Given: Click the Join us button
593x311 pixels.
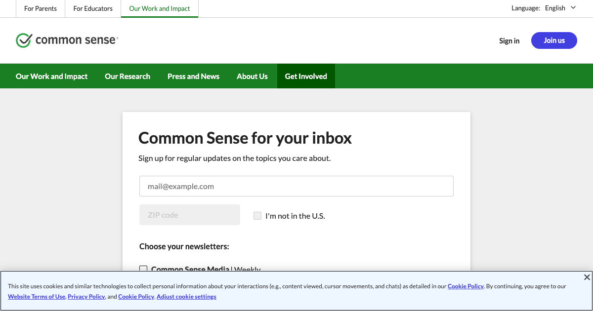Looking at the screenshot, I should (554, 40).
